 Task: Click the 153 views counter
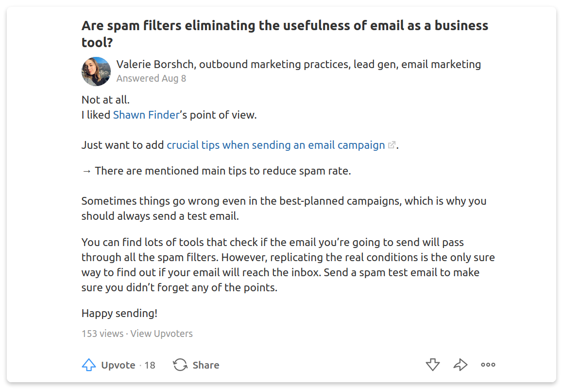(x=102, y=334)
